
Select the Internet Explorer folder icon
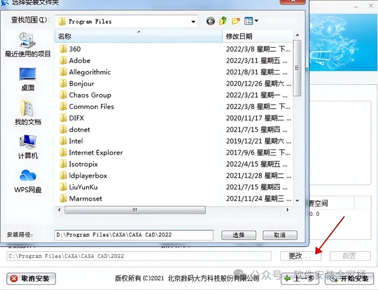coord(63,153)
